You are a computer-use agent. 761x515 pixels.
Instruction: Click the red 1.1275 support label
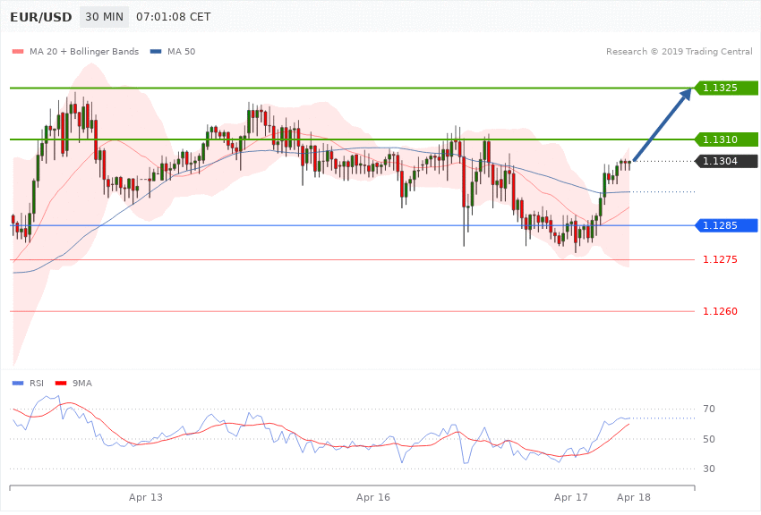720,259
